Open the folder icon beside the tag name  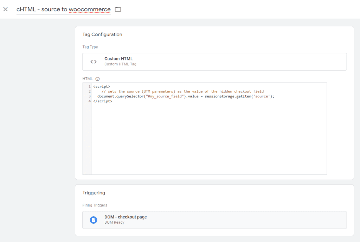click(x=118, y=9)
